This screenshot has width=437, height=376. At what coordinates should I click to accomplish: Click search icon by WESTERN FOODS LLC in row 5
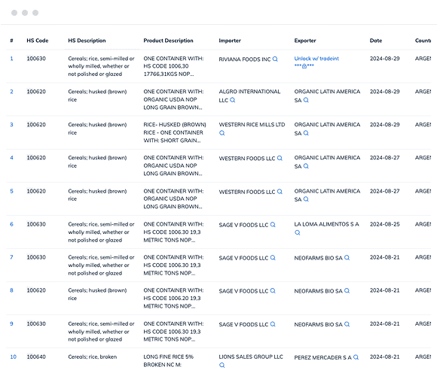pyautogui.click(x=280, y=191)
